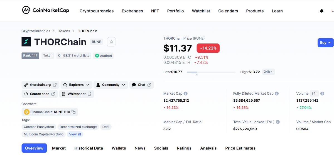This screenshot has height=157, width=334.
Task: Show Total Value Locked info icon
Action: tap(278, 122)
